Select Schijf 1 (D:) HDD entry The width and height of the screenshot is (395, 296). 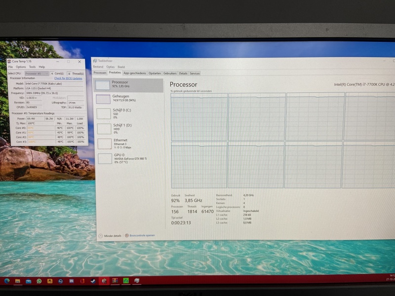pos(129,129)
